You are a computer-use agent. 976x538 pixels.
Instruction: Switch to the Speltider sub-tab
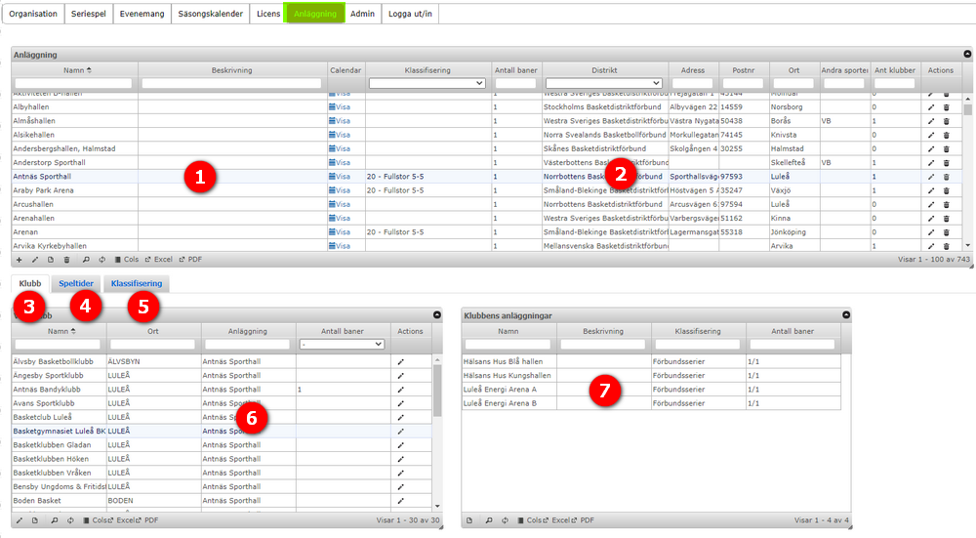(x=76, y=283)
